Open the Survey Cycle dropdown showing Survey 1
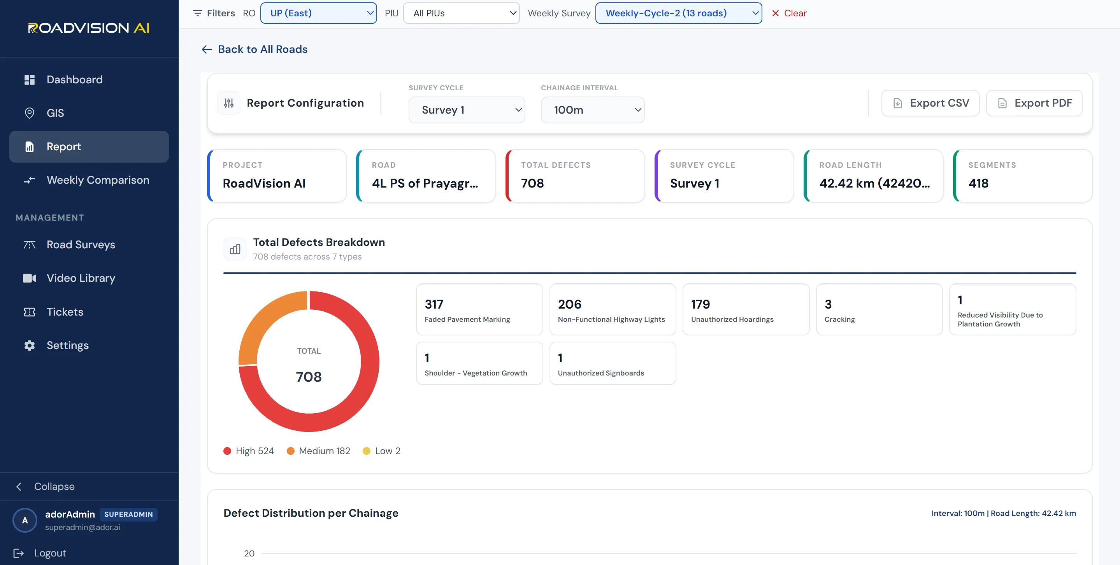Viewport: 1120px width, 565px height. (x=467, y=110)
